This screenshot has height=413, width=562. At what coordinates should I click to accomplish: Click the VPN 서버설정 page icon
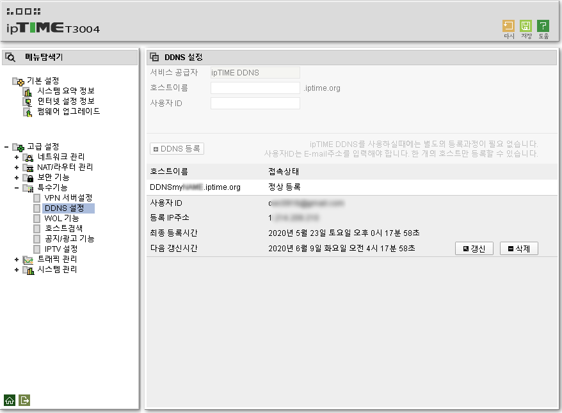click(36, 198)
